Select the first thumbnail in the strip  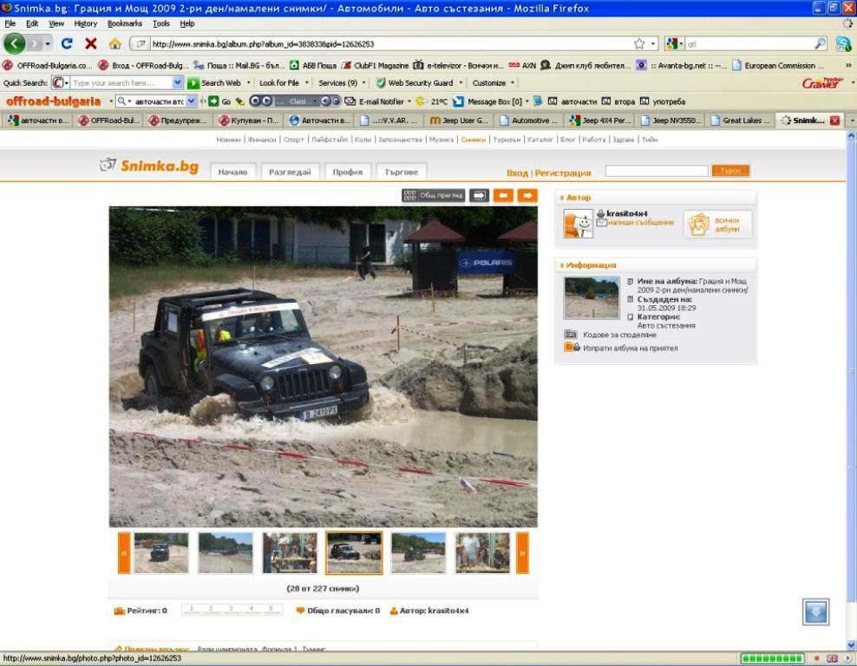coord(161,553)
